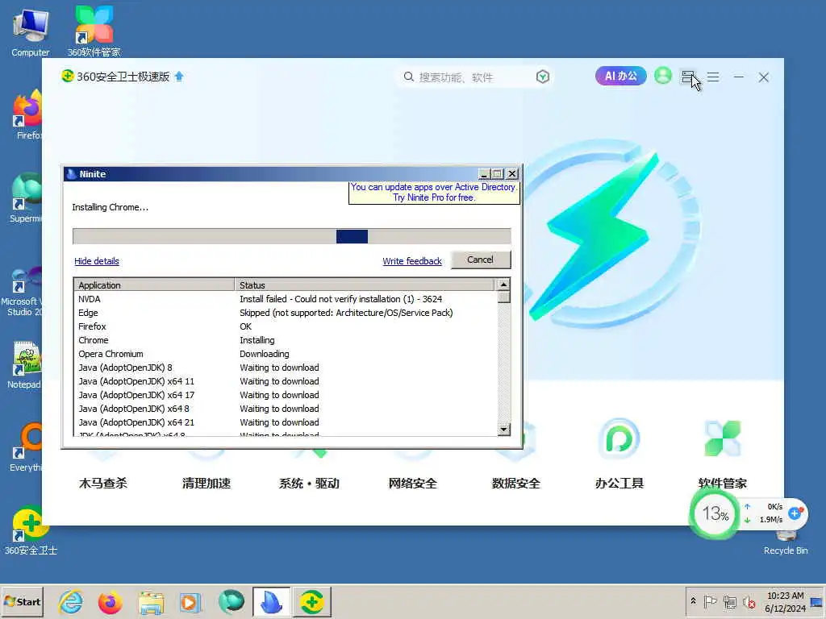Open the Supermium desktop shortcut

tap(25, 198)
